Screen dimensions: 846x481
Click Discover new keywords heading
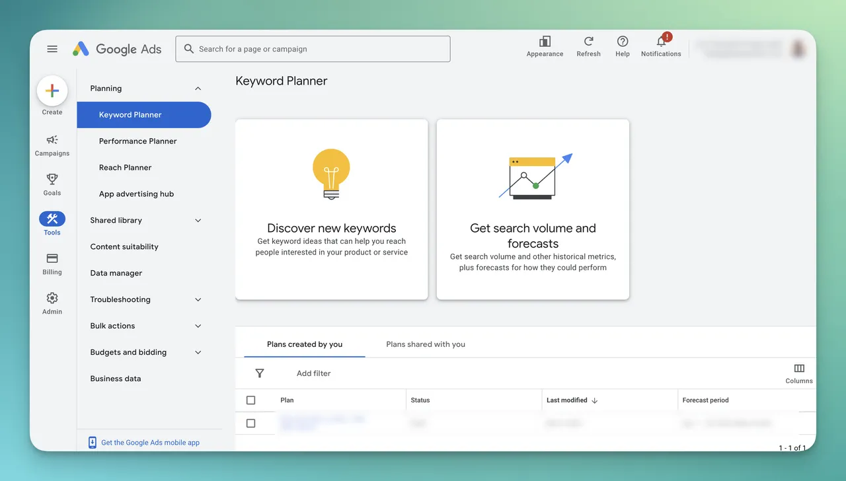pyautogui.click(x=332, y=229)
